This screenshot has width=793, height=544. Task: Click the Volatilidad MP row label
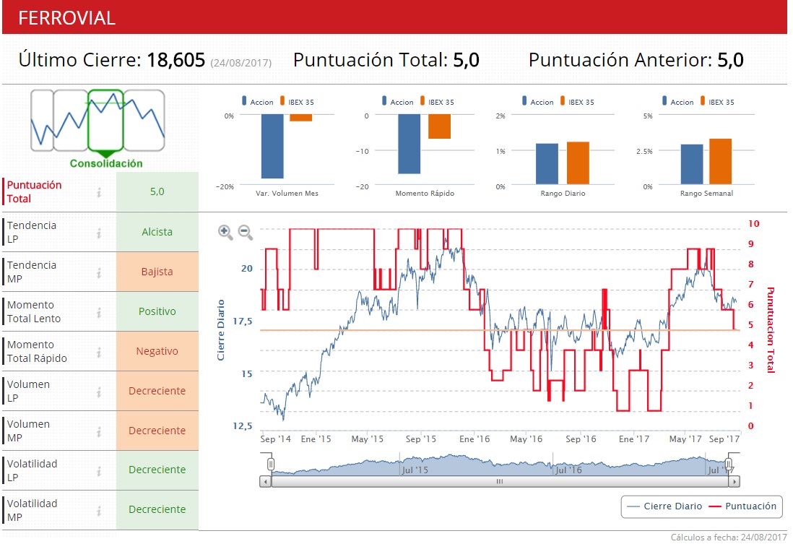(32, 511)
